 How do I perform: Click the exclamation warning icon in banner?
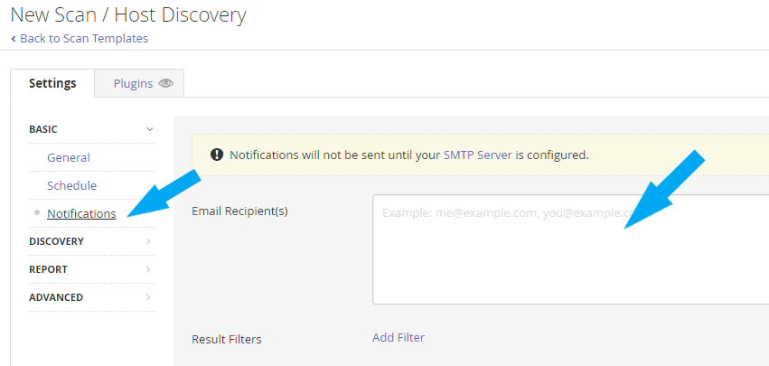point(216,155)
